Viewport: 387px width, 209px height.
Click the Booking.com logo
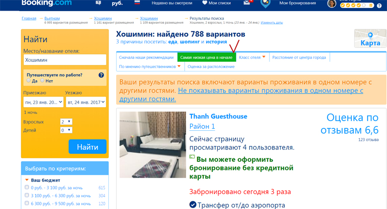click(x=46, y=3)
